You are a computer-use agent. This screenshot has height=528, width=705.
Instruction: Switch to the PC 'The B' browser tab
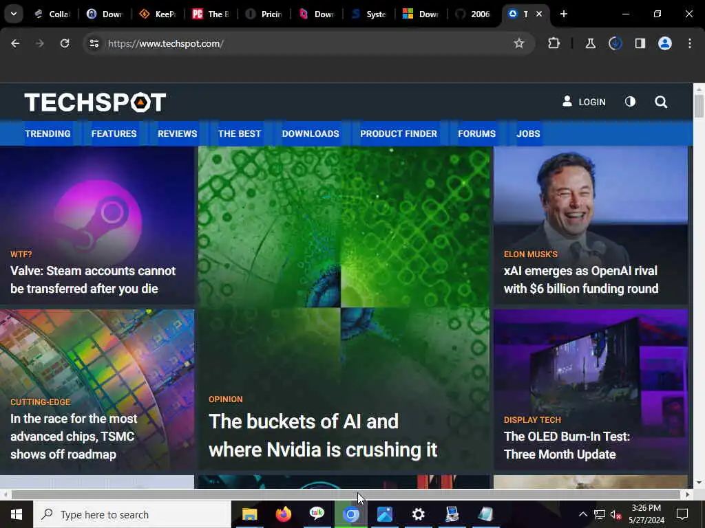211,14
